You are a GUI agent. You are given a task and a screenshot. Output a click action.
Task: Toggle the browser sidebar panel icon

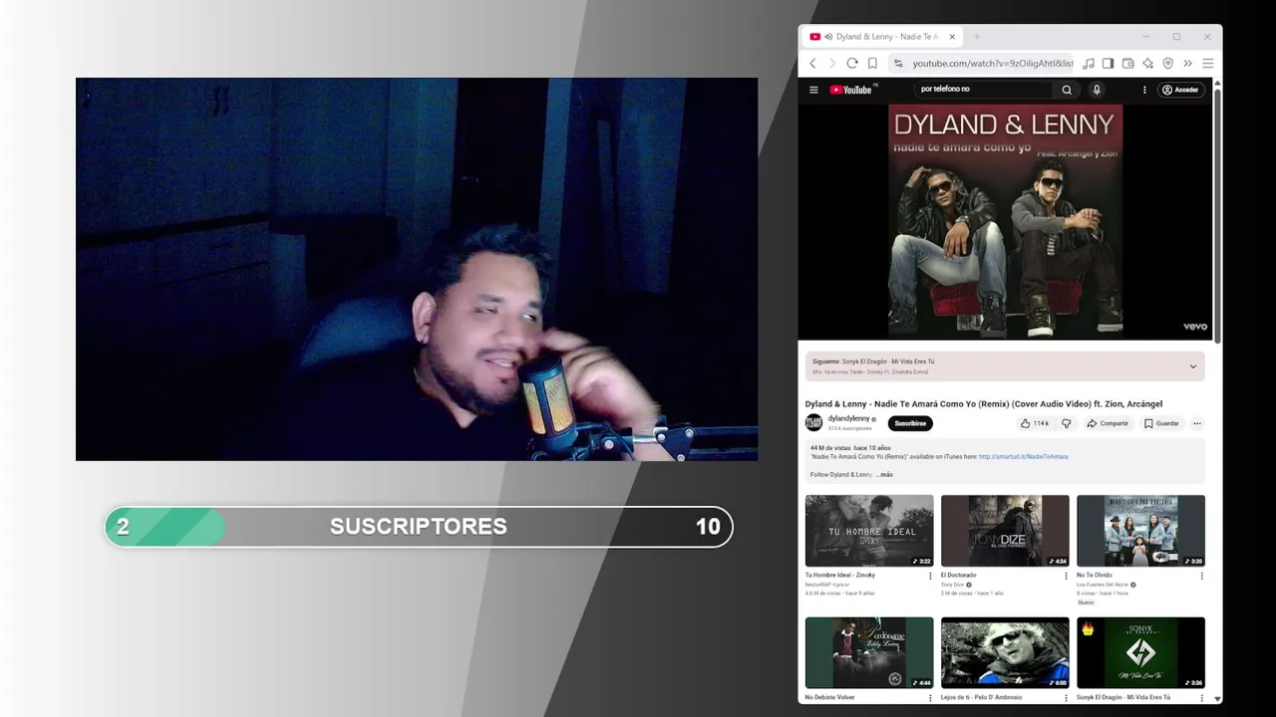(1108, 63)
